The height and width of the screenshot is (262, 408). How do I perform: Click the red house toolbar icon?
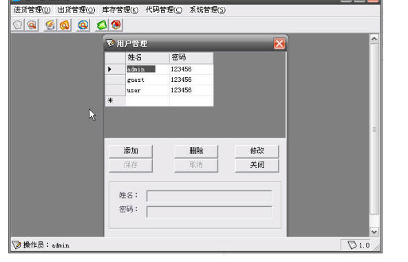pyautogui.click(x=116, y=25)
